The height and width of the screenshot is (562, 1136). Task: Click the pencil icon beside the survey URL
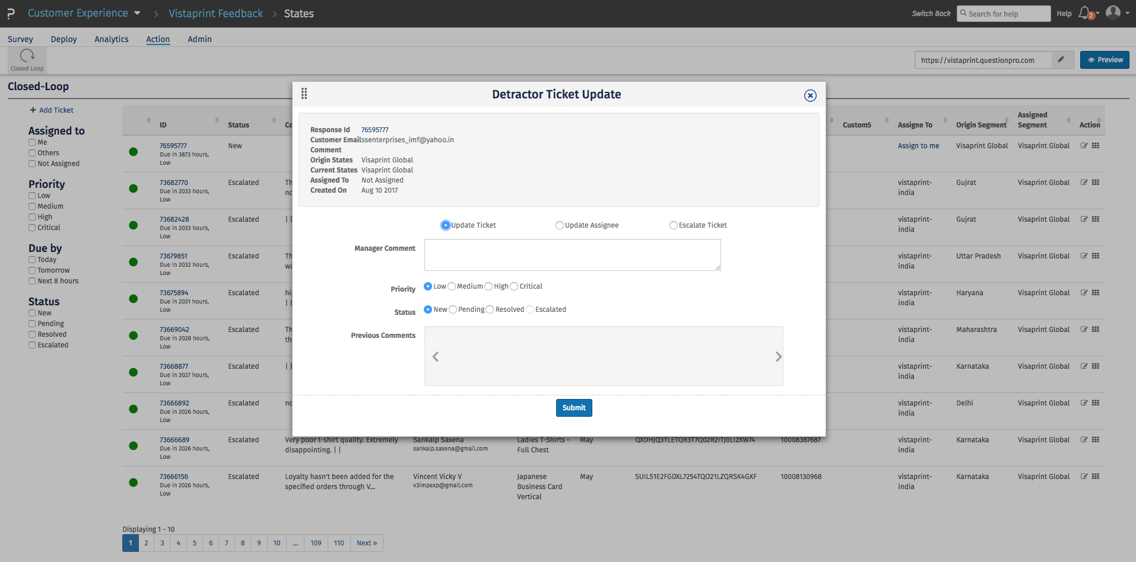click(x=1061, y=60)
